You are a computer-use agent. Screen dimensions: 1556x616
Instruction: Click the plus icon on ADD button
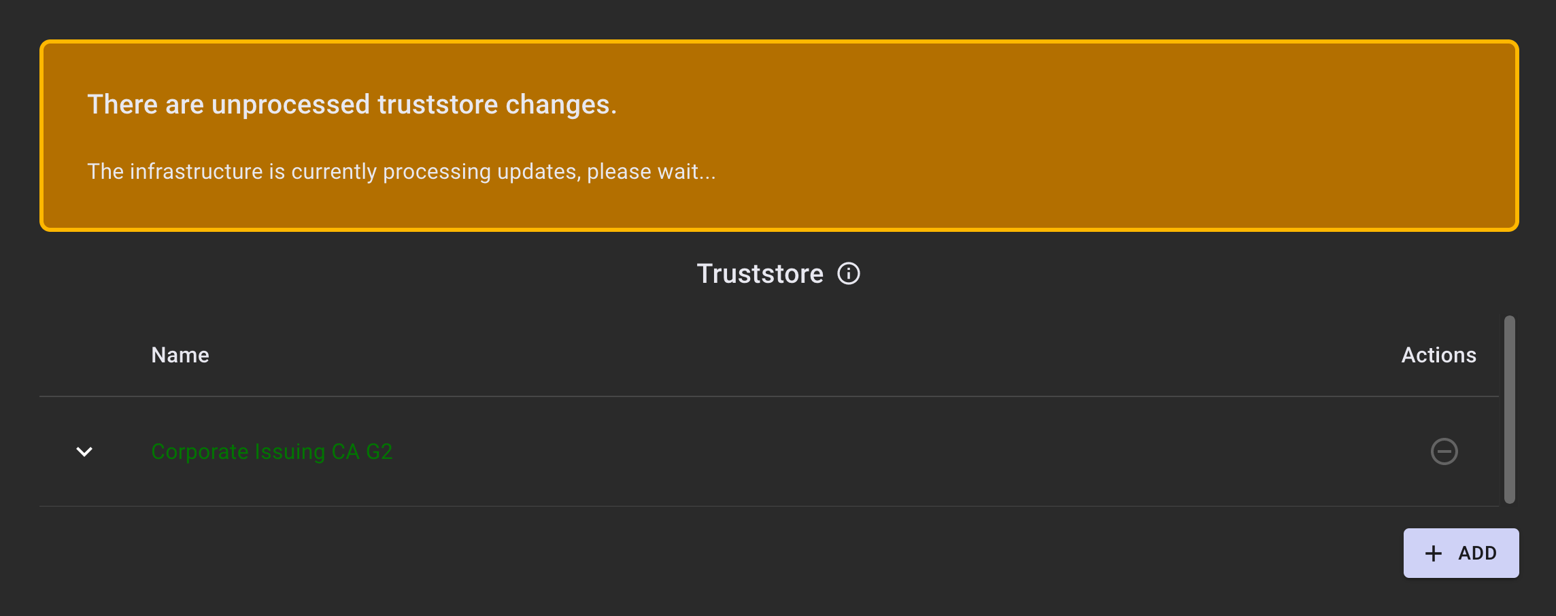1433,553
